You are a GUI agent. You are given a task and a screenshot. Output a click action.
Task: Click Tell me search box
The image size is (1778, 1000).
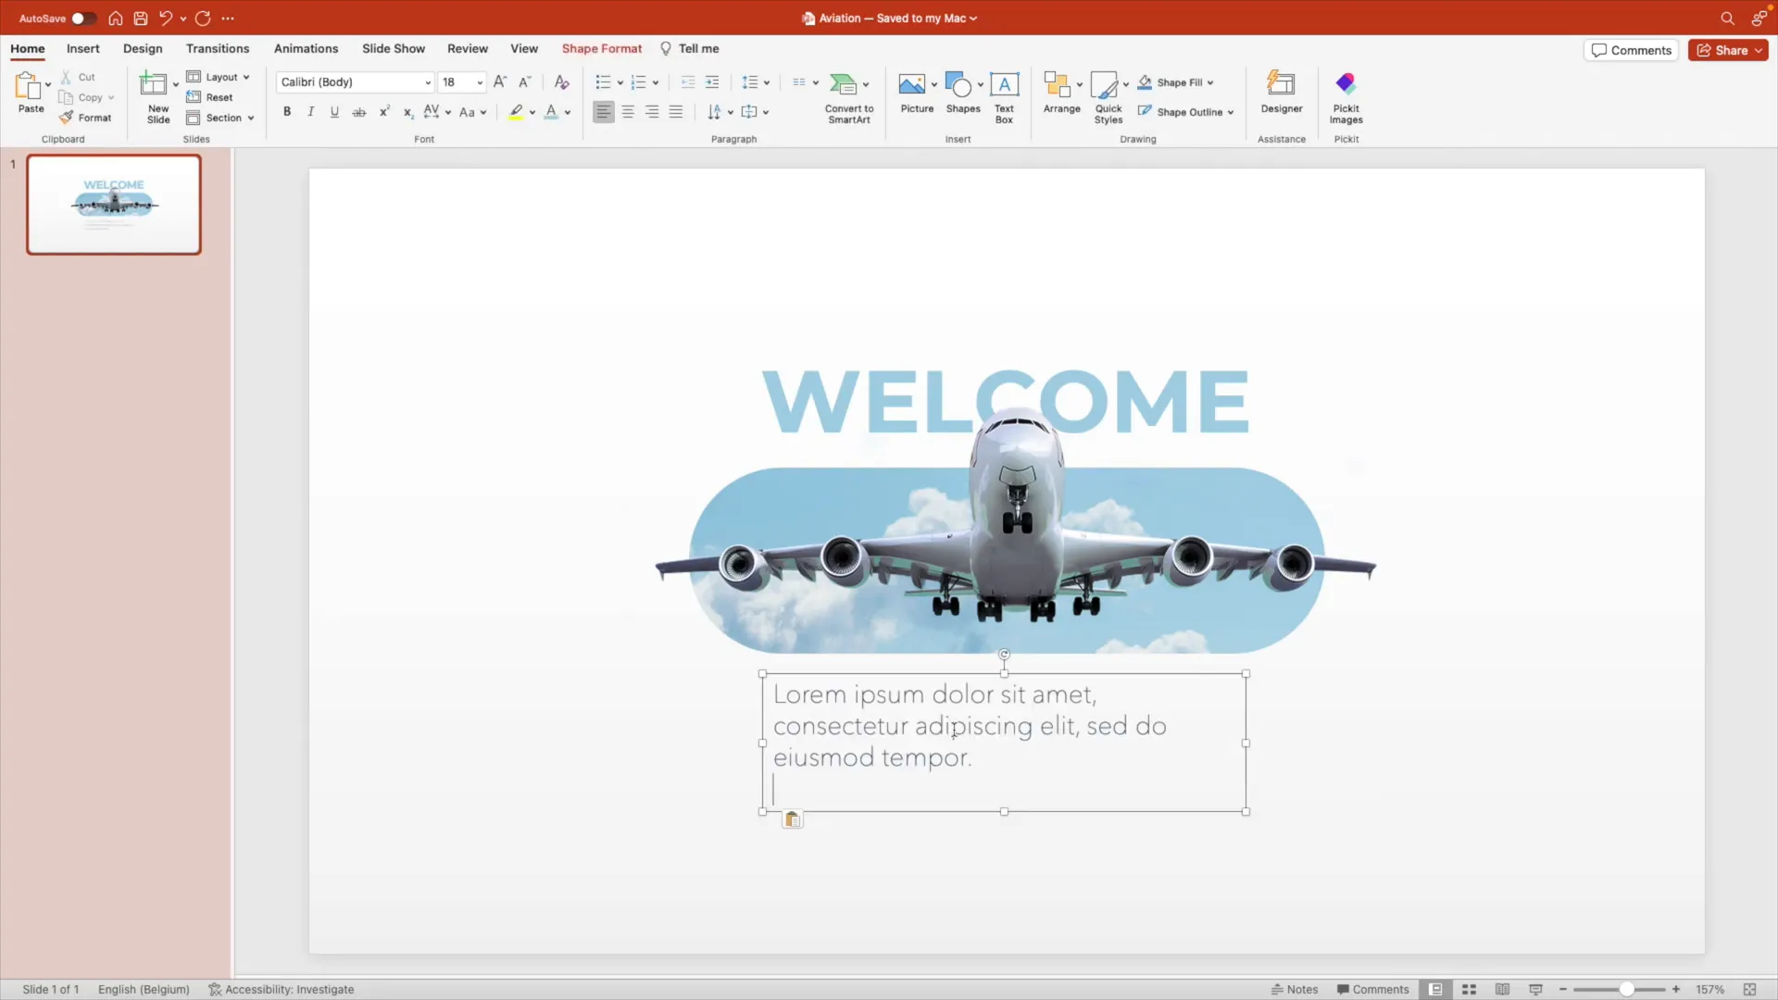pos(690,48)
